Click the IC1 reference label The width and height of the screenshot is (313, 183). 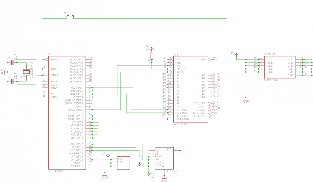(x=50, y=54)
